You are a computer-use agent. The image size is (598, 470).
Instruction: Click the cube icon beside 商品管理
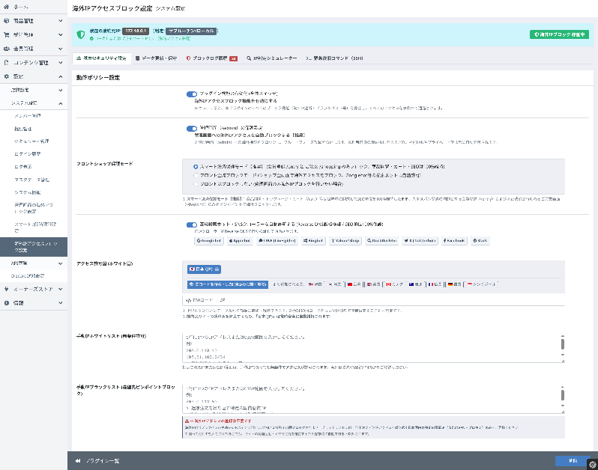coord(7,21)
